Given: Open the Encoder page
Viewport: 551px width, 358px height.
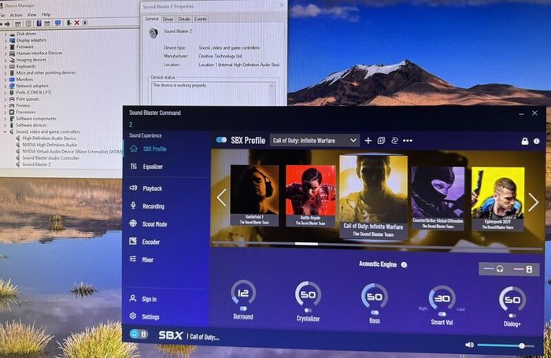Looking at the screenshot, I should pos(145,242).
